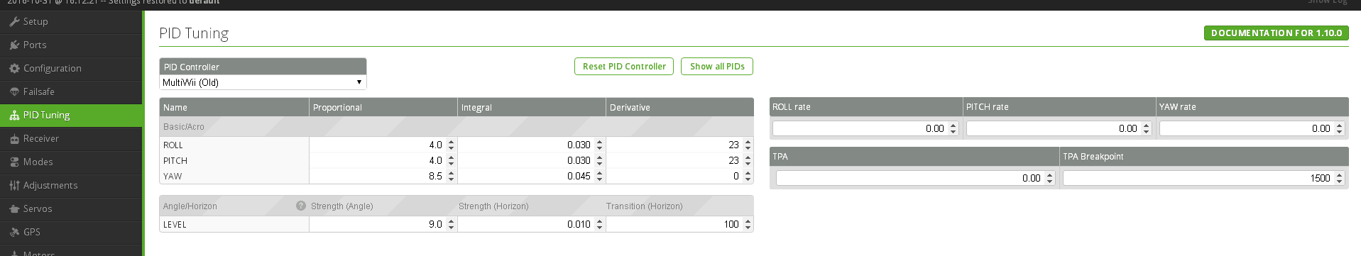This screenshot has height=256, width=1361.
Task: Click the Adjustments sliders icon
Action: pos(14,185)
